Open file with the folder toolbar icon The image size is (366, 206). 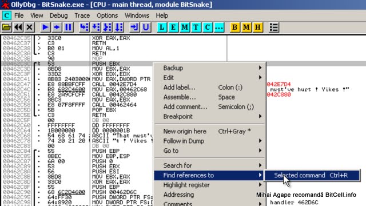(x=6, y=27)
